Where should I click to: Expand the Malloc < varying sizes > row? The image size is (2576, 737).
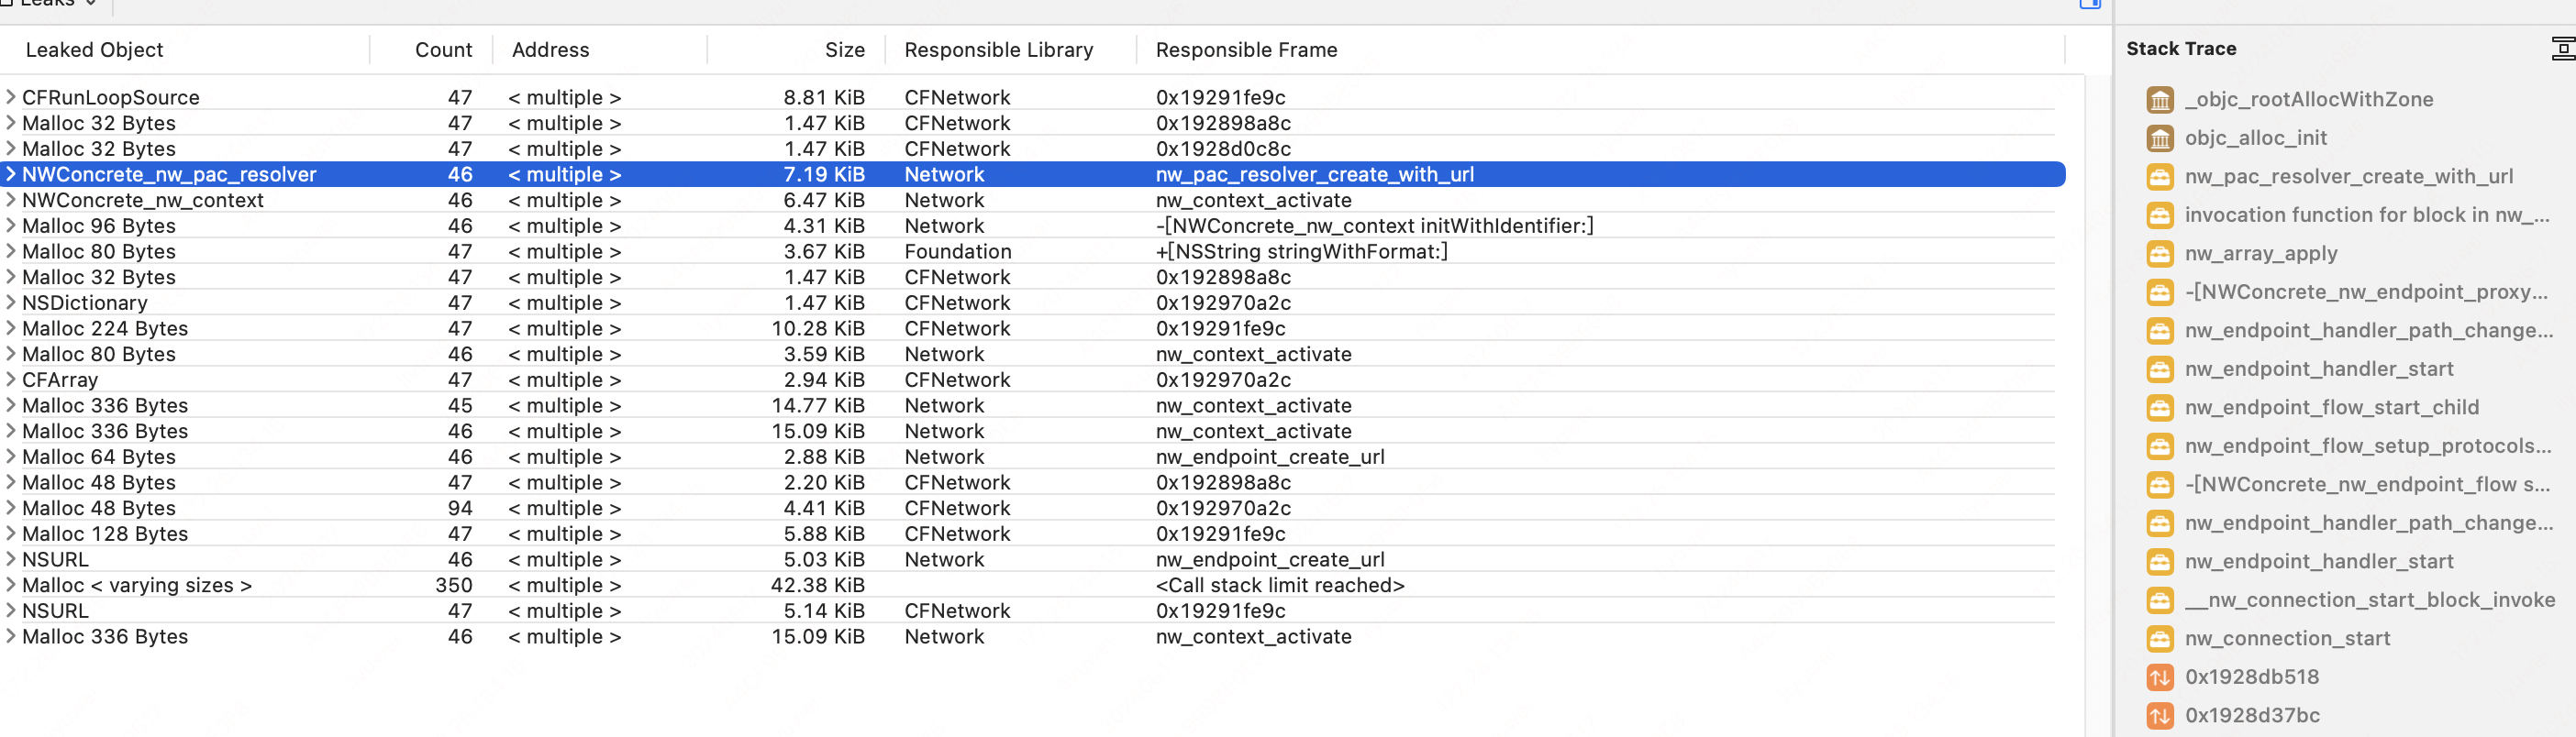(11, 585)
